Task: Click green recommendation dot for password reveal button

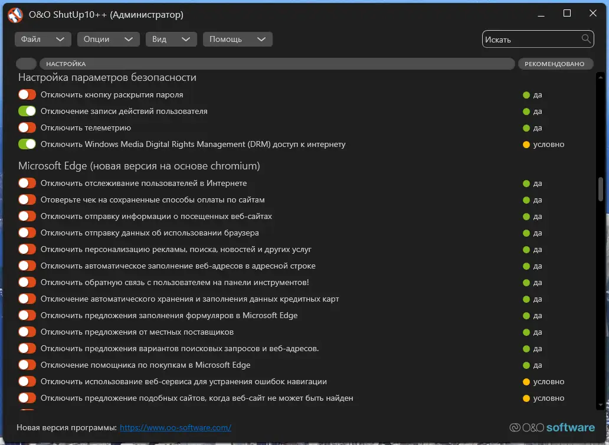Action: tap(526, 95)
